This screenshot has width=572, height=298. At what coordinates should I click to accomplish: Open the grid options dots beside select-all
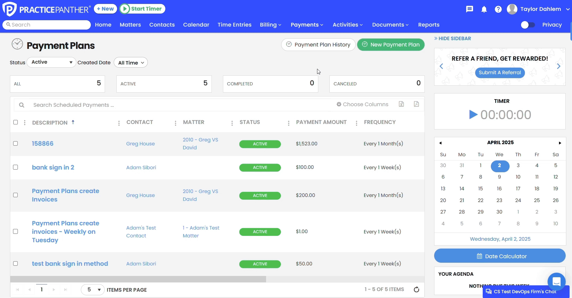tap(25, 122)
